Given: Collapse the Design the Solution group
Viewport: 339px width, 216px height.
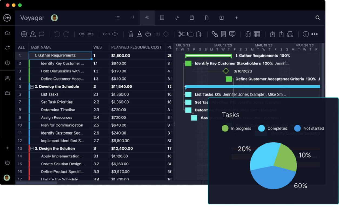Looking at the screenshot, I should click(x=32, y=148).
